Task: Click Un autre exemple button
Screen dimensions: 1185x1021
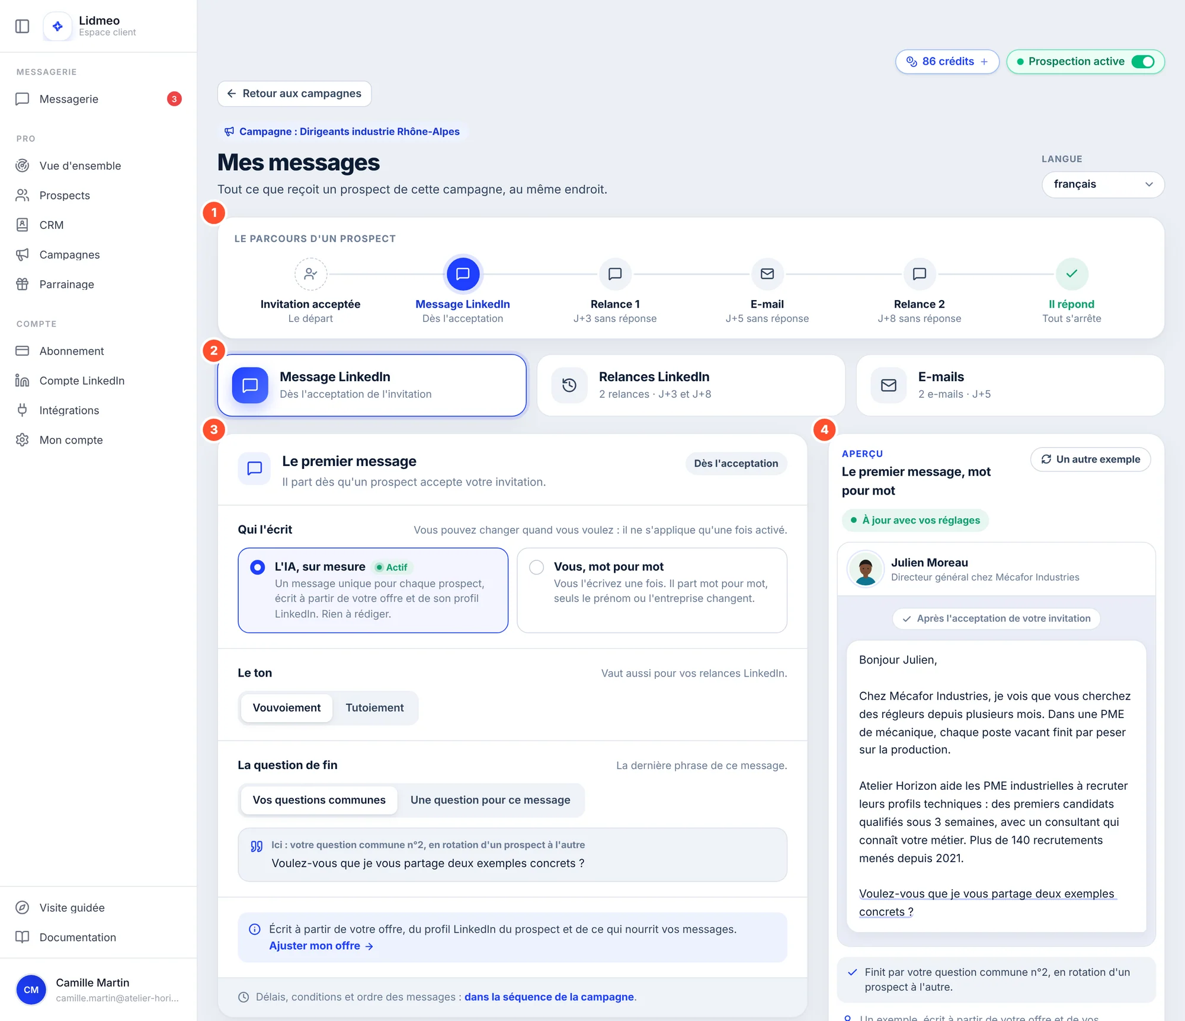Action: click(x=1091, y=460)
